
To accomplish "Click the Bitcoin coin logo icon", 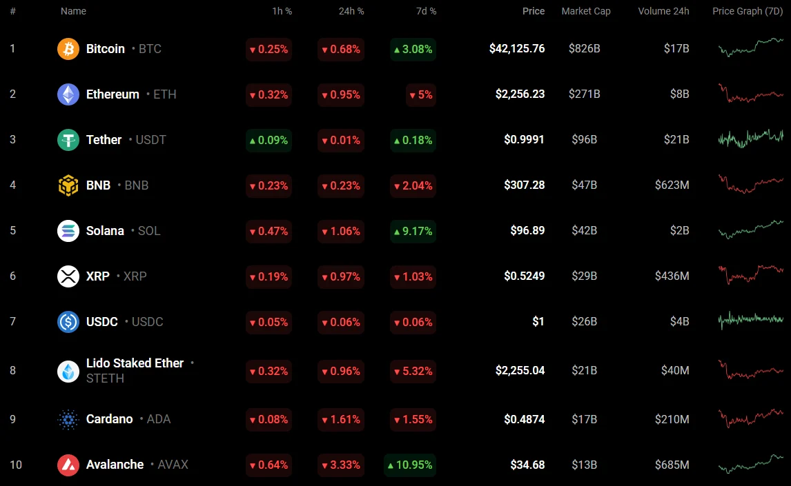I will click(x=68, y=49).
